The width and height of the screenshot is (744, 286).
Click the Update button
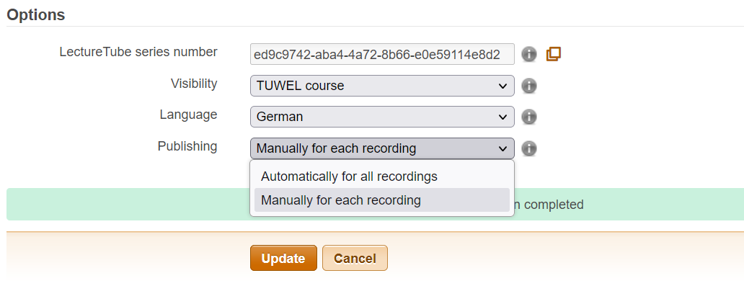[x=283, y=258]
